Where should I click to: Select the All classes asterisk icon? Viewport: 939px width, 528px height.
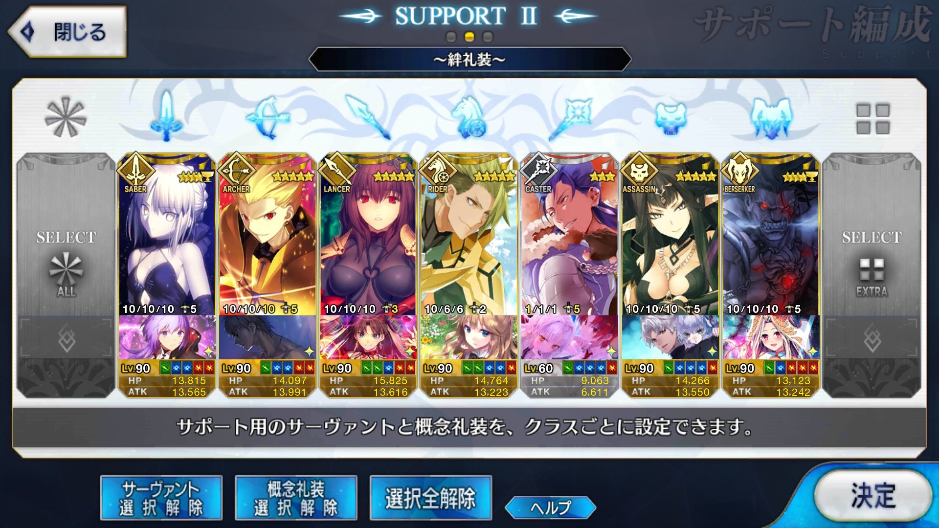(x=66, y=117)
